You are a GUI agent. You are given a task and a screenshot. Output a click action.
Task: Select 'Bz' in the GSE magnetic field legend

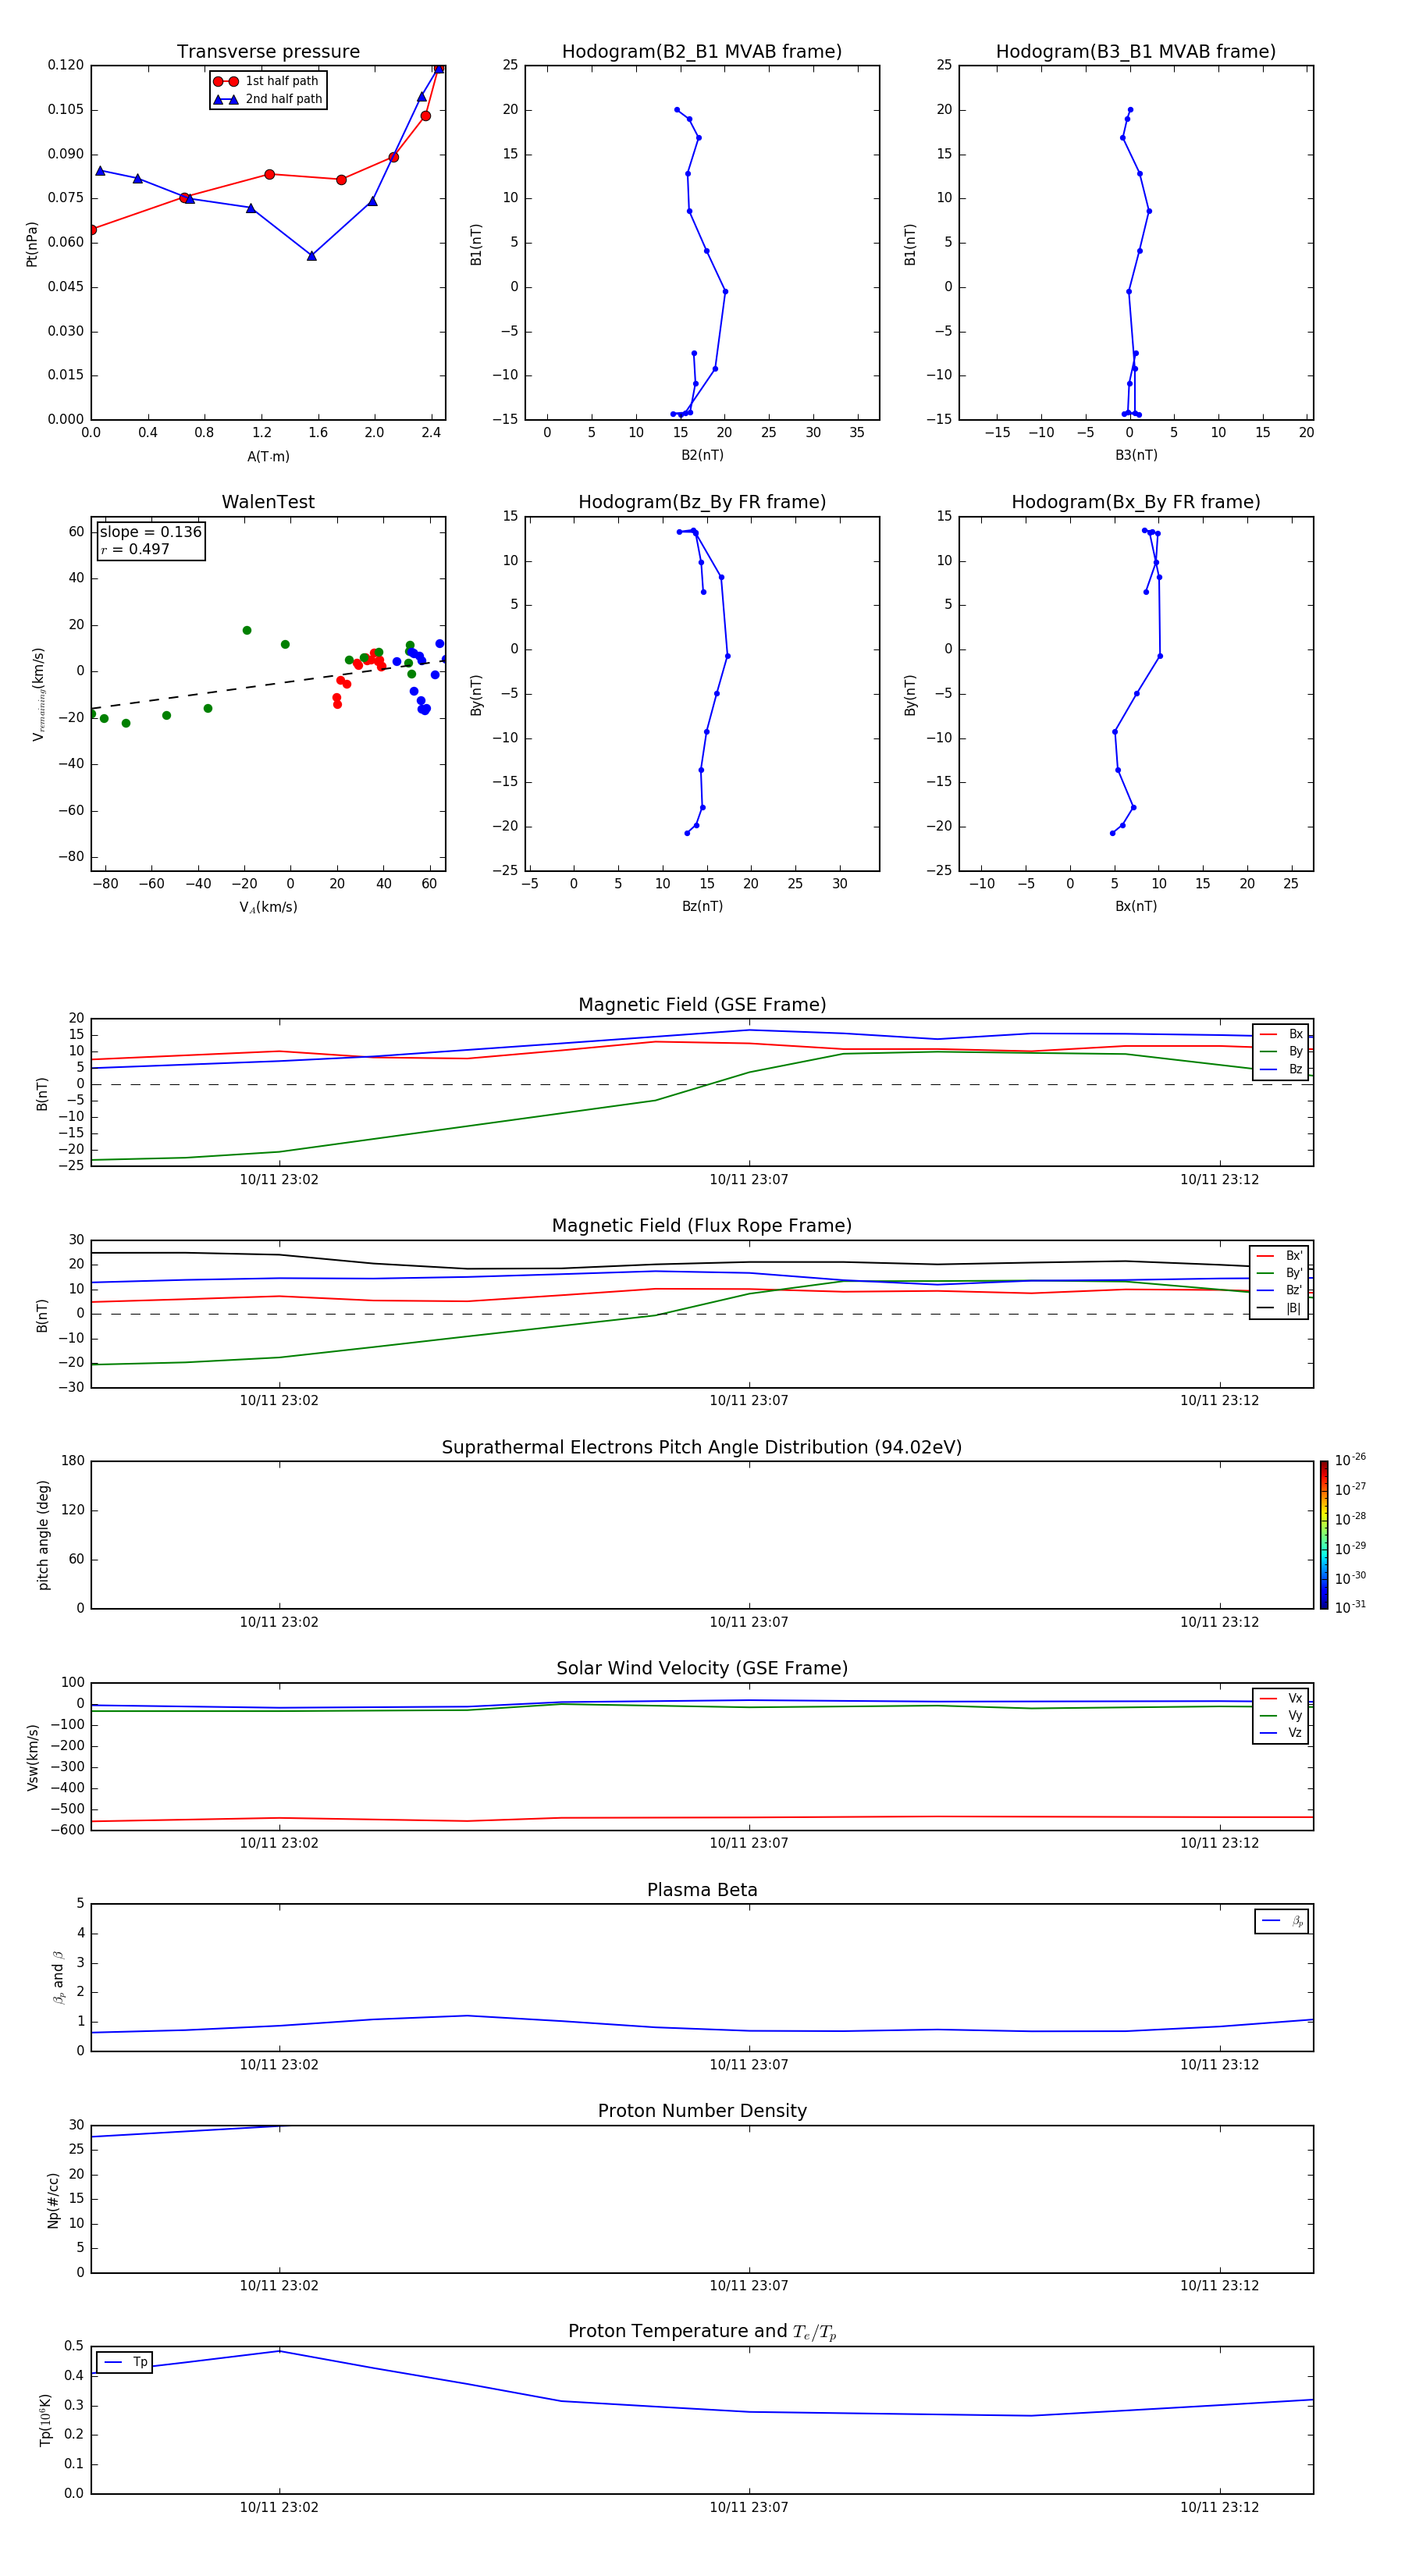coord(1281,1070)
